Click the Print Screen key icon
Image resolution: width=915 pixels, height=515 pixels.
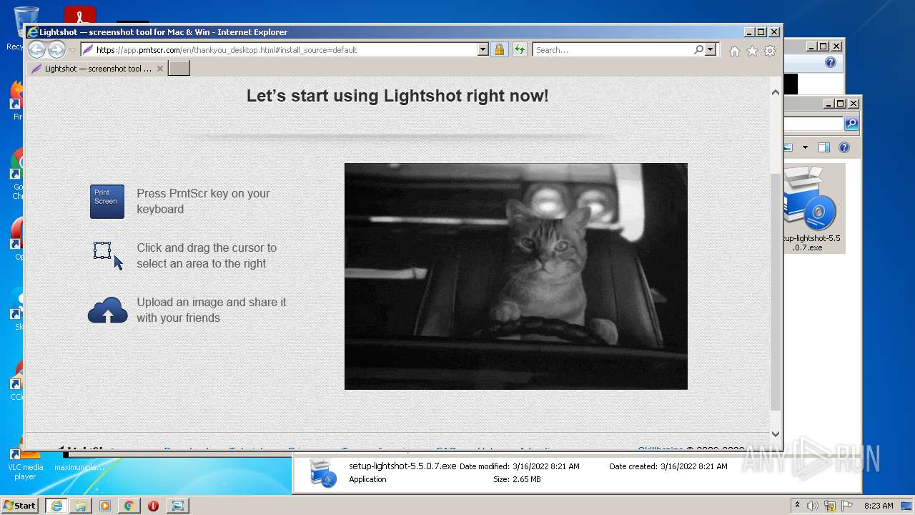[107, 202]
